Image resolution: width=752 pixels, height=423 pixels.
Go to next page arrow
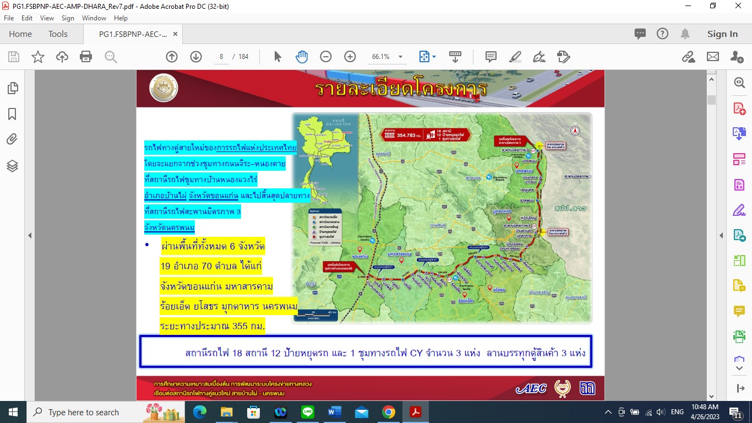point(196,57)
